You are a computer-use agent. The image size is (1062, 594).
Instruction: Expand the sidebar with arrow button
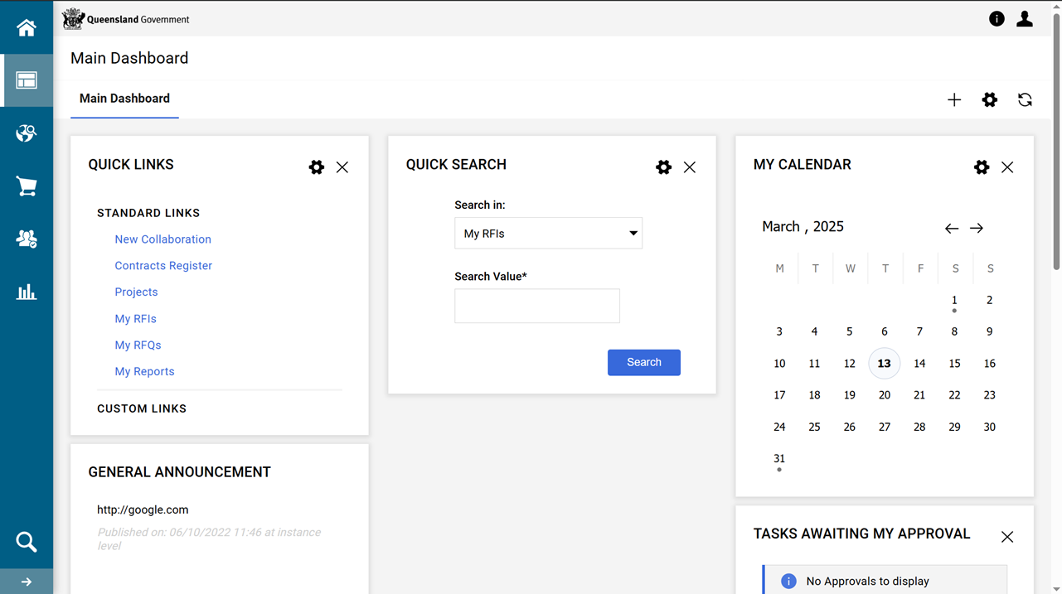(x=27, y=582)
